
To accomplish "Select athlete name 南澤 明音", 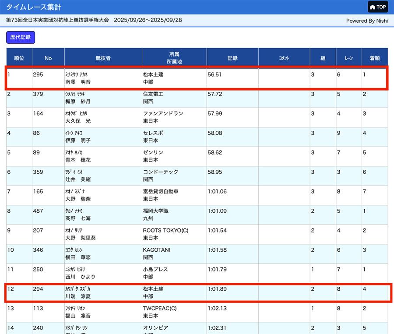I will (79, 82).
